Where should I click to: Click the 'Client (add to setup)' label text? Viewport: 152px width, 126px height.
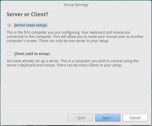32,54
